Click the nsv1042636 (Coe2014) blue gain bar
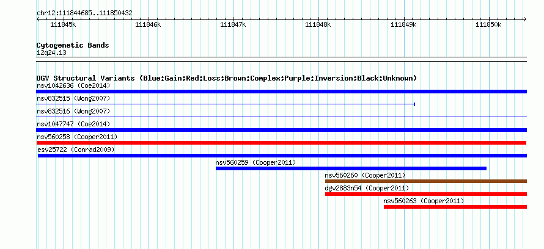The height and width of the screenshot is (249, 544). tap(281, 92)
